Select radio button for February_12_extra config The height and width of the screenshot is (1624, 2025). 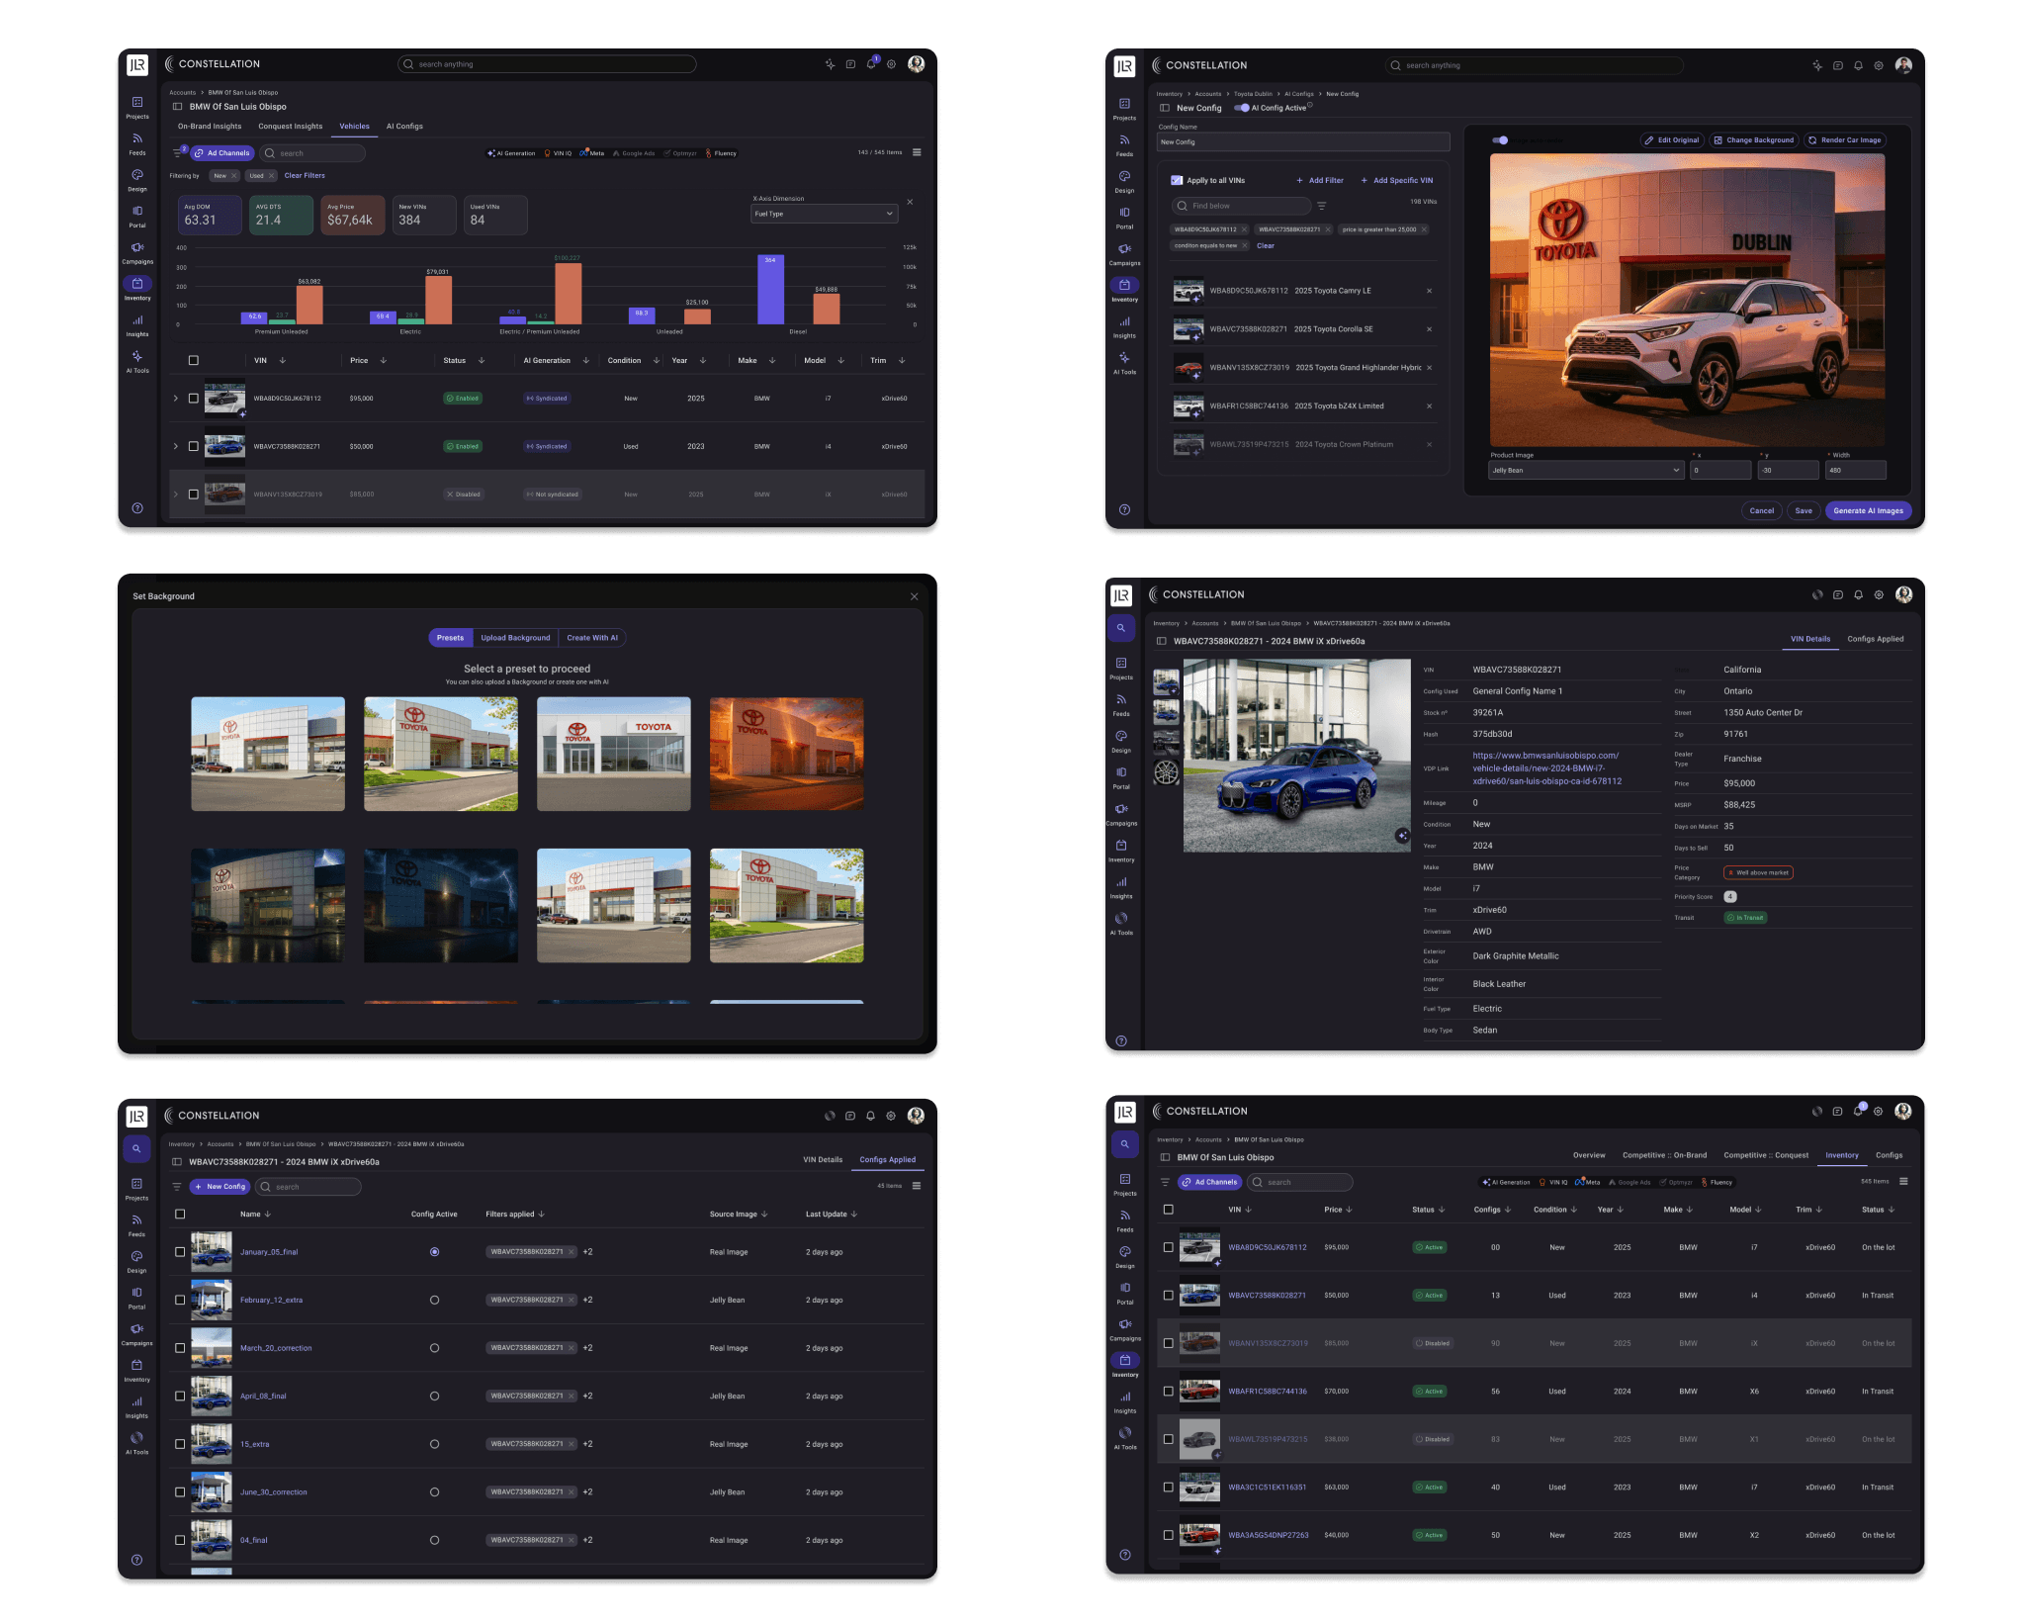(x=434, y=1300)
